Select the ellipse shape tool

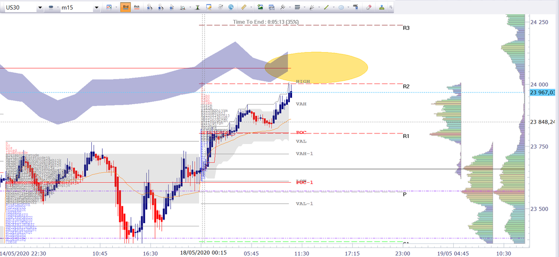[x=341, y=7]
